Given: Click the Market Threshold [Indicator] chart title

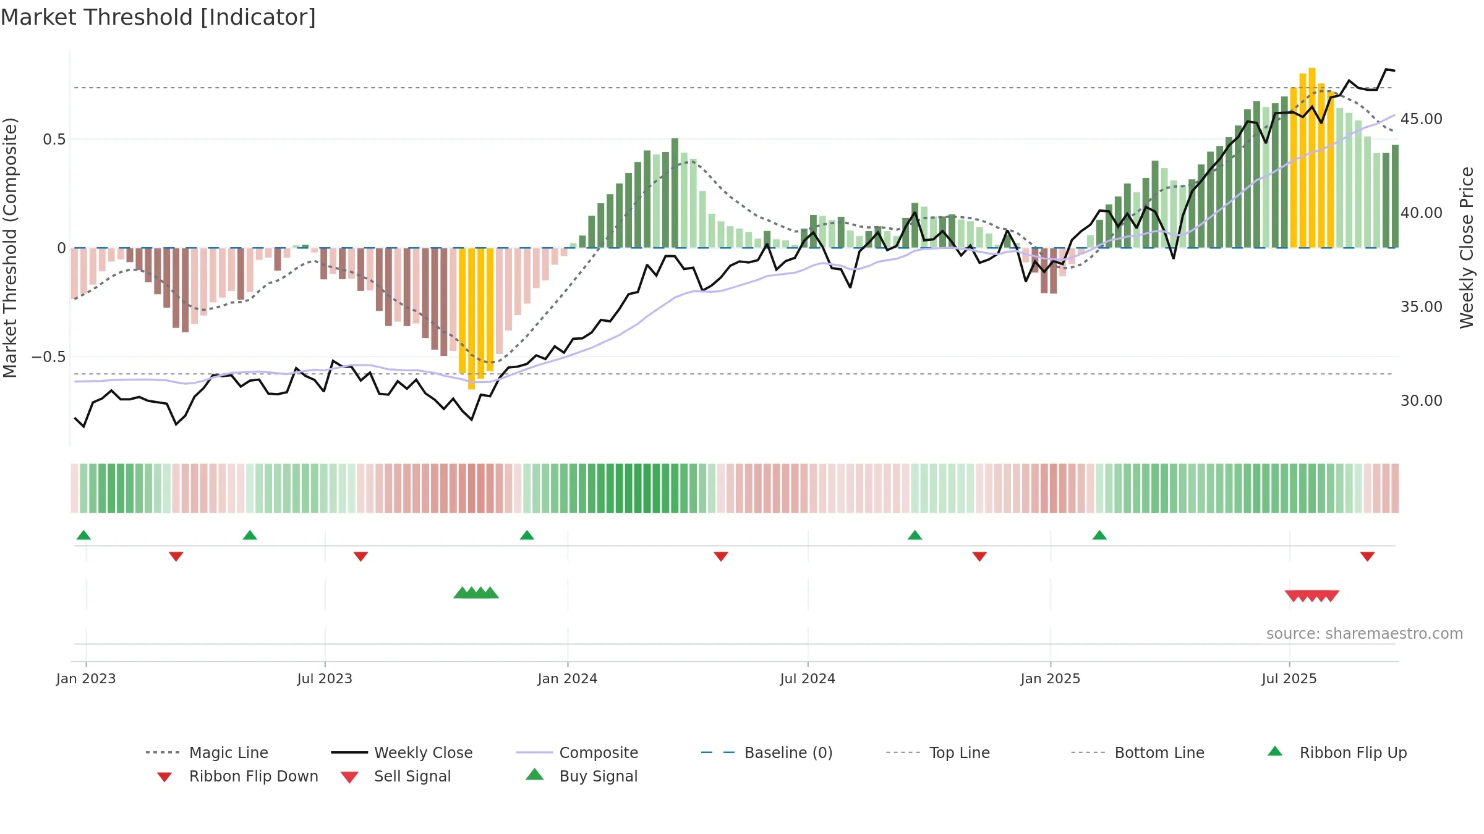Looking at the screenshot, I should click(x=158, y=17).
